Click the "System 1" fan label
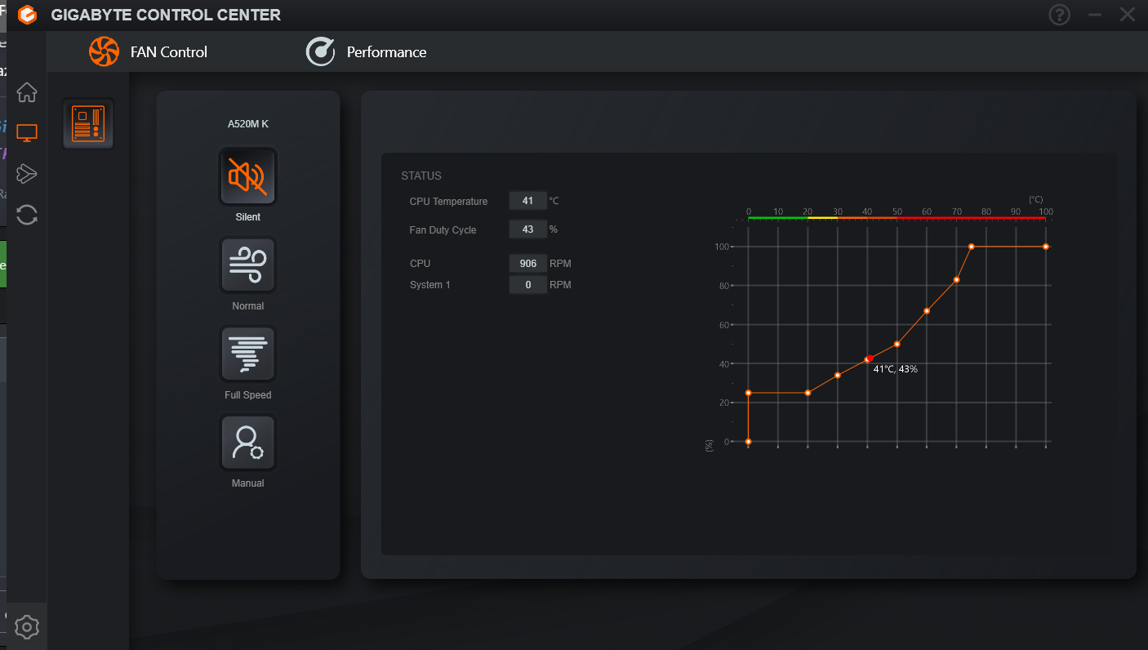 point(430,284)
